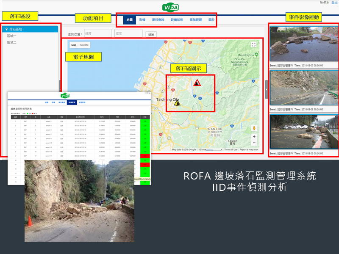Switch map to Map view
The width and height of the screenshot is (339, 254).
(x=74, y=45)
